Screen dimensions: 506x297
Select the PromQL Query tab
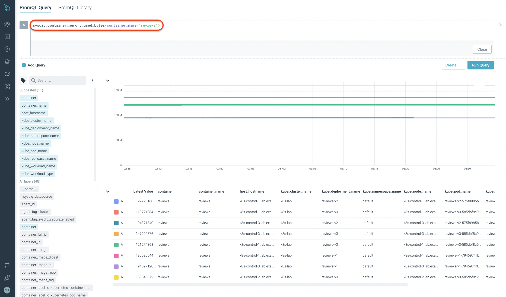click(x=35, y=8)
